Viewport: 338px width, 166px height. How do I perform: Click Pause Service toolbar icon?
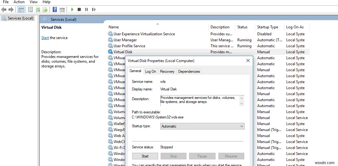[x=86, y=9]
